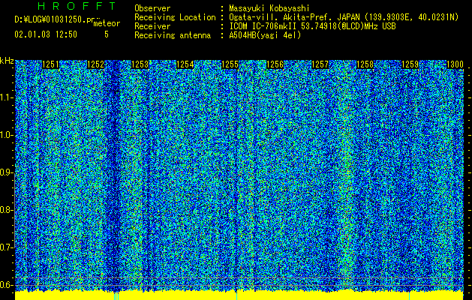The image size is (472, 300).
Task: Click the Receiving antenna label
Action: tap(173, 35)
